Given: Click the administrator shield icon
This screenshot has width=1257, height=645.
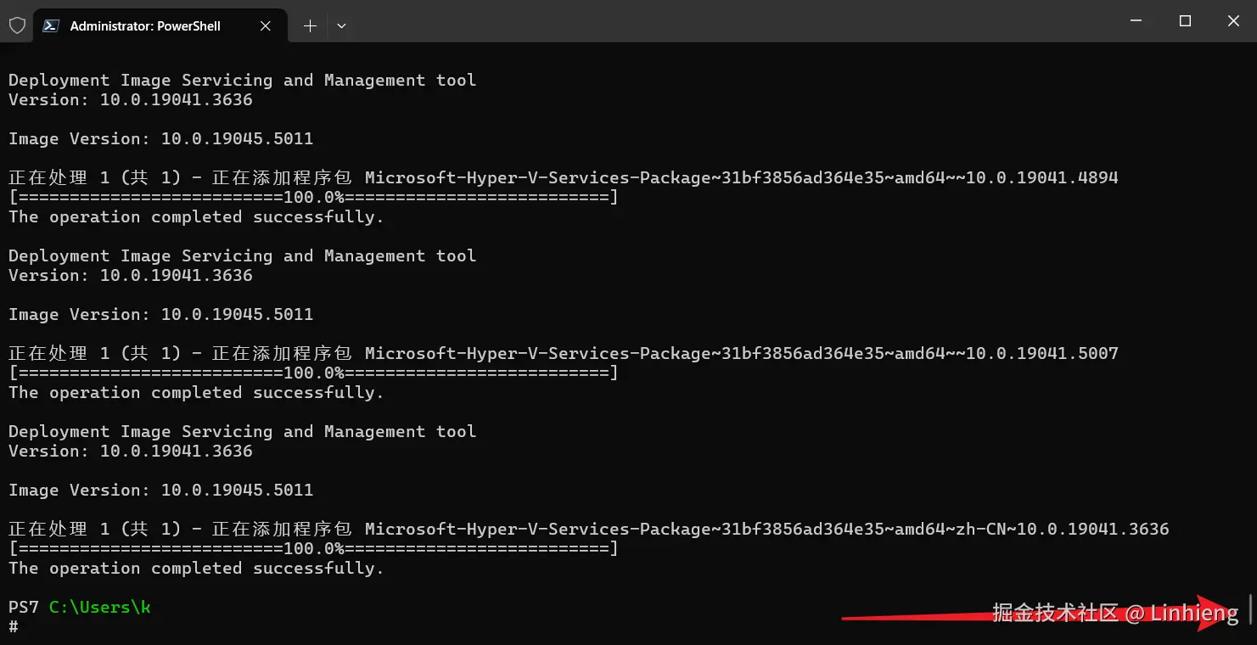Looking at the screenshot, I should click(x=17, y=25).
